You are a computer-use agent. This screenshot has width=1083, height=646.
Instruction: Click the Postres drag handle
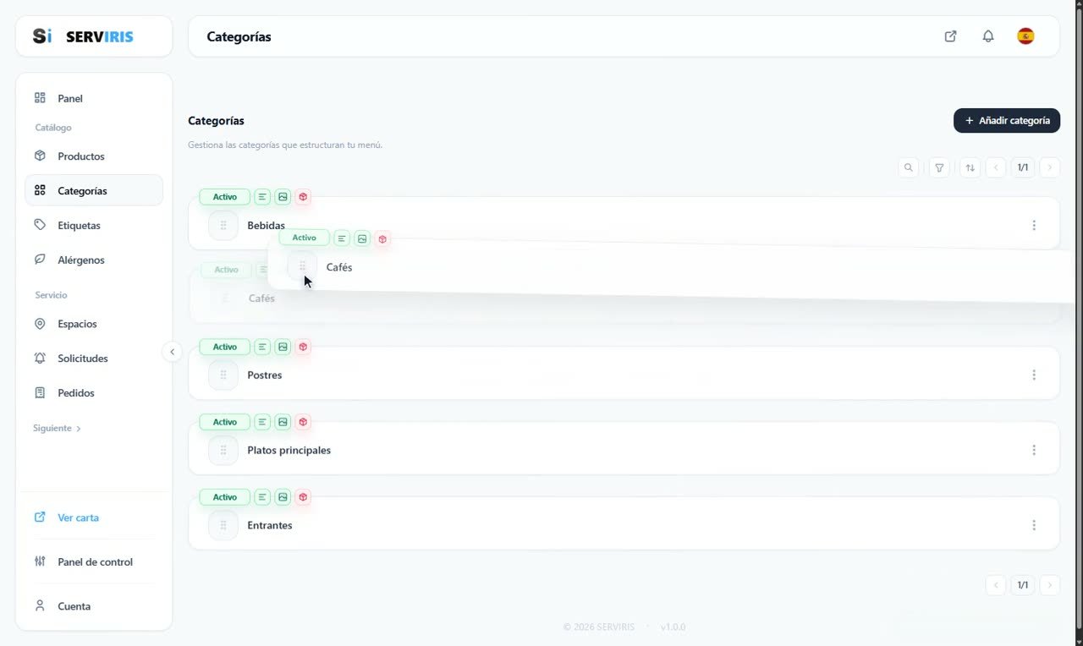223,375
